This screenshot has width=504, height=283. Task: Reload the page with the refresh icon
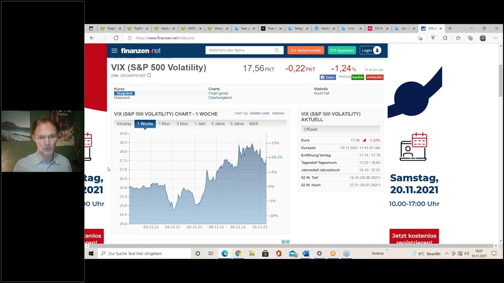(x=116, y=38)
